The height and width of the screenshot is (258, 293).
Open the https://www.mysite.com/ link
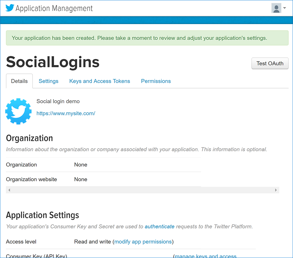coord(66,113)
